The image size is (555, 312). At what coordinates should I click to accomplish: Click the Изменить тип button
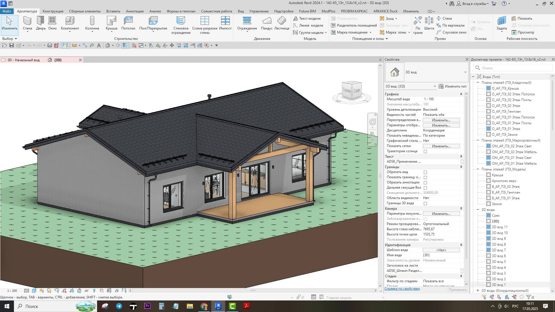(452, 86)
